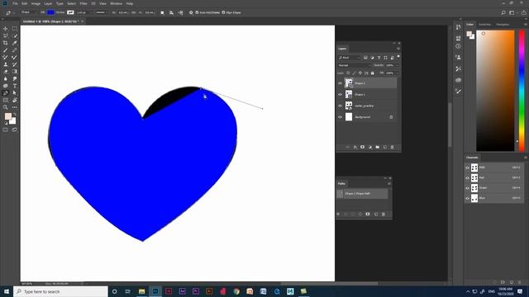The height and width of the screenshot is (297, 529).
Task: Open File Explorer from the taskbar
Action: click(141, 291)
